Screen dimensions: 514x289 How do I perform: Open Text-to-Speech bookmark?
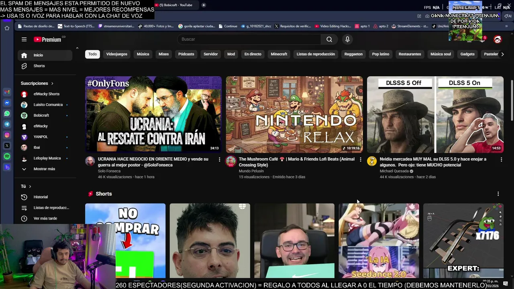point(76,26)
